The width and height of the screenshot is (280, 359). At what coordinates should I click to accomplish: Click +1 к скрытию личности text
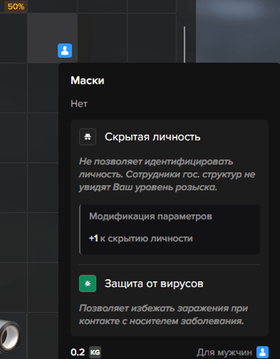pos(141,239)
